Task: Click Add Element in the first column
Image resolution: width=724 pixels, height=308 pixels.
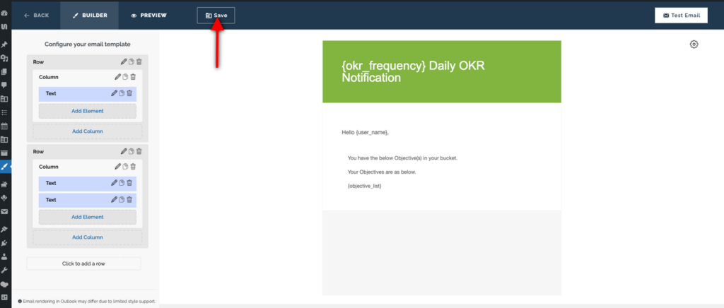Action: (88, 111)
